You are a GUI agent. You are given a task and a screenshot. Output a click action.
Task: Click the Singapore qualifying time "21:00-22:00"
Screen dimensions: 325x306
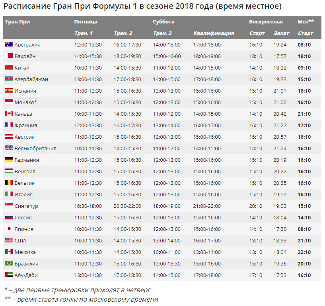point(207,206)
